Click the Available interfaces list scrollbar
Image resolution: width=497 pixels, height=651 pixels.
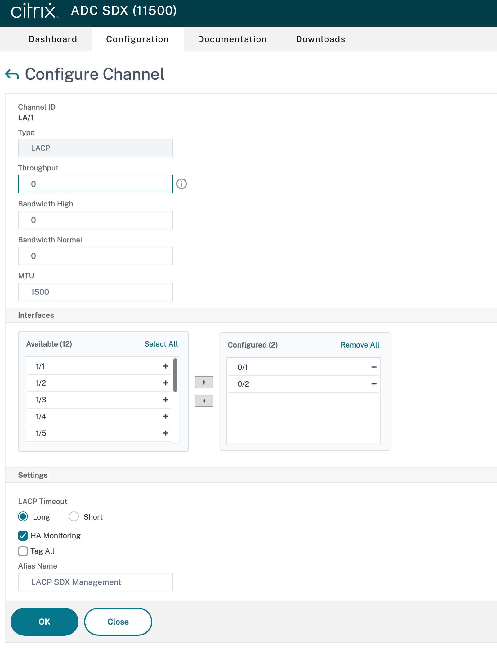(x=175, y=375)
